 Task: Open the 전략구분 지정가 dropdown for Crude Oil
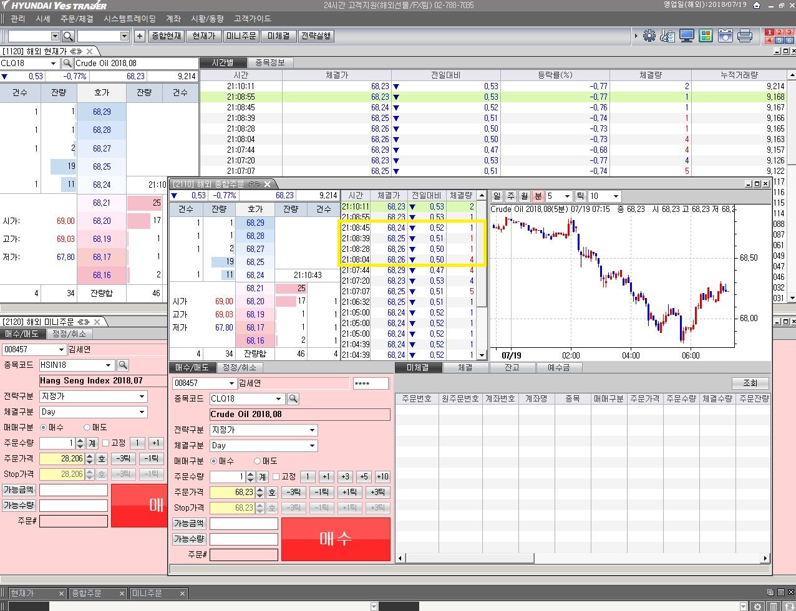312,430
